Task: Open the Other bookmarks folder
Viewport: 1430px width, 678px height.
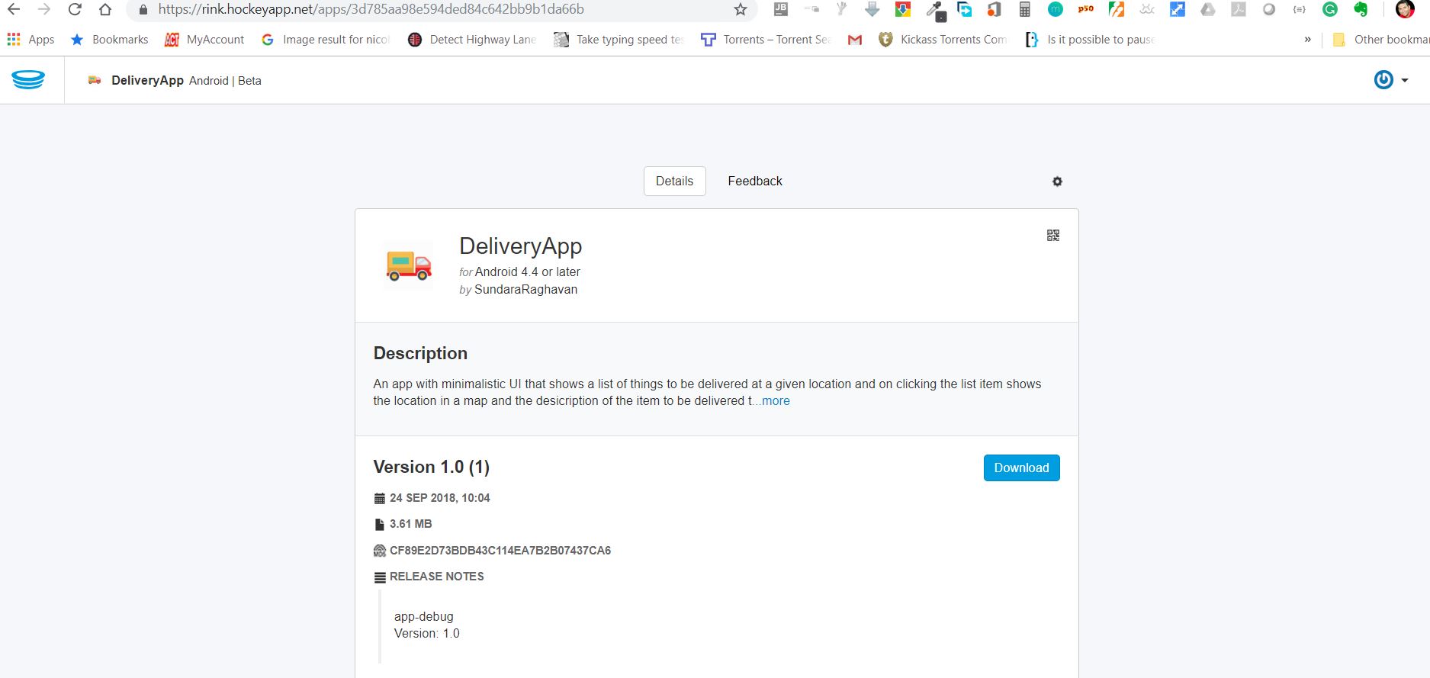Action: point(1380,40)
